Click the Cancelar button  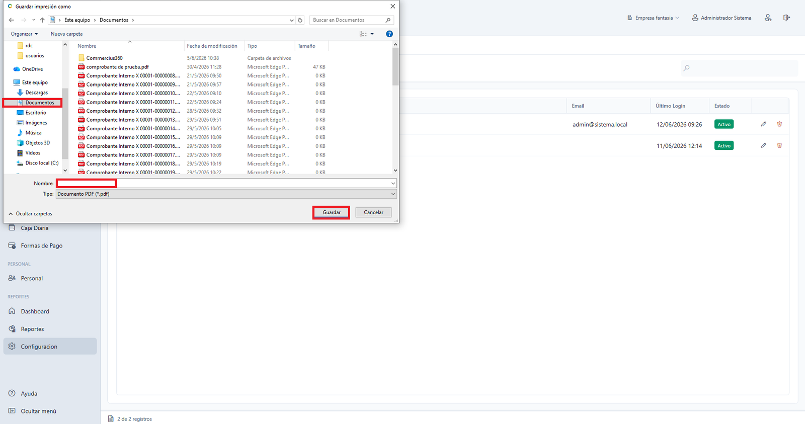pos(373,212)
